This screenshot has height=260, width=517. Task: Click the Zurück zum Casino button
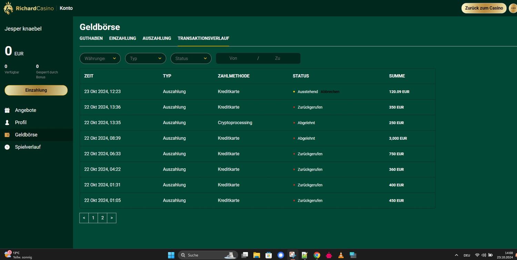484,8
